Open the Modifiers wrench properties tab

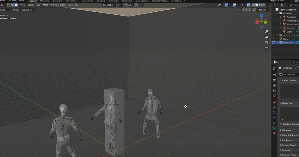coord(274,108)
